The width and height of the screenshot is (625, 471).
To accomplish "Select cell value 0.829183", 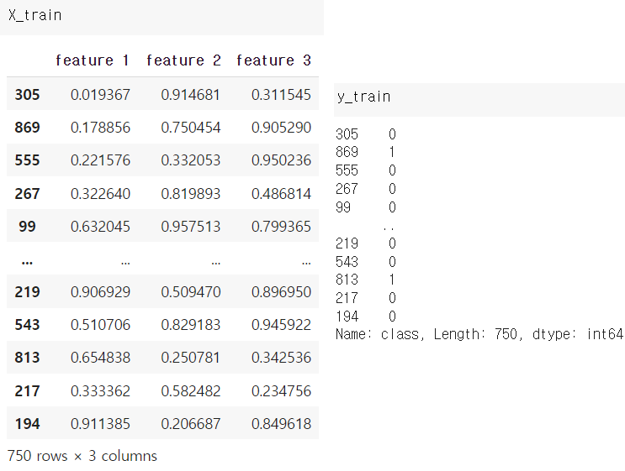I will pos(191,325).
